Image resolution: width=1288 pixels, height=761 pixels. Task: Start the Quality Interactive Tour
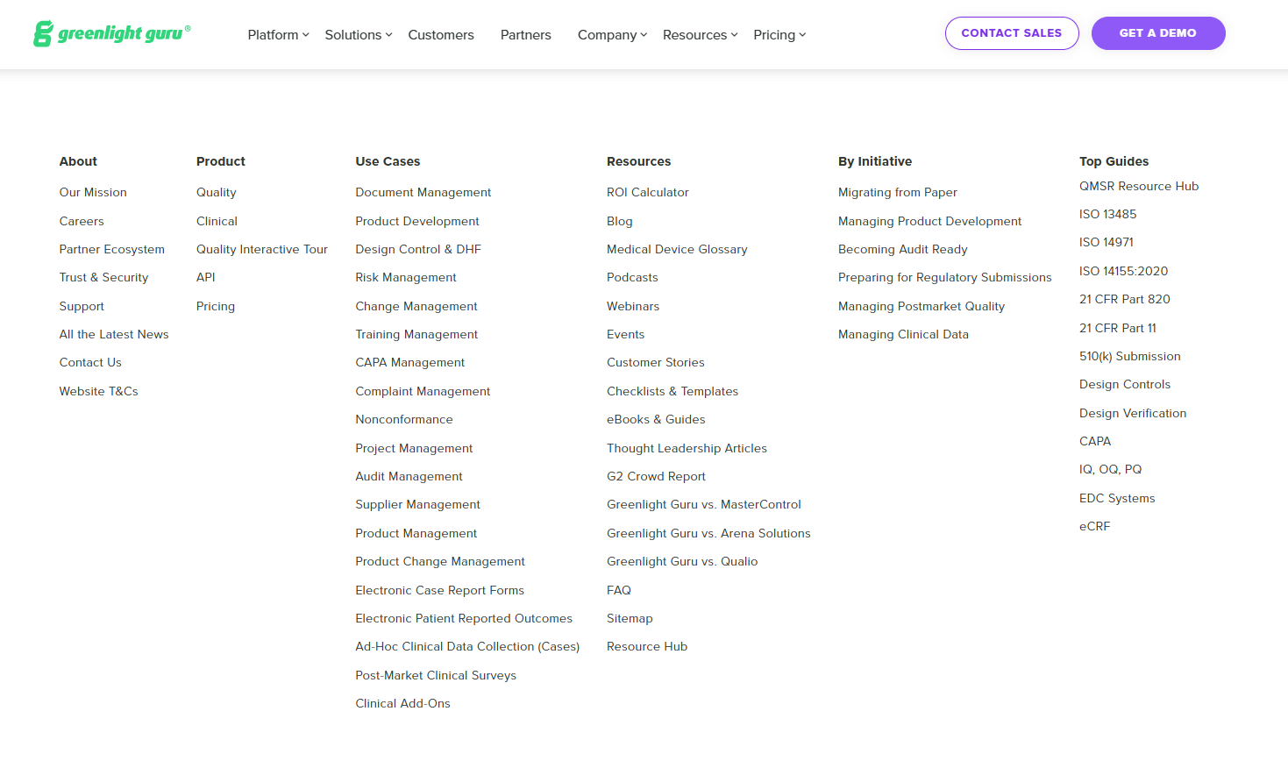[x=262, y=249]
